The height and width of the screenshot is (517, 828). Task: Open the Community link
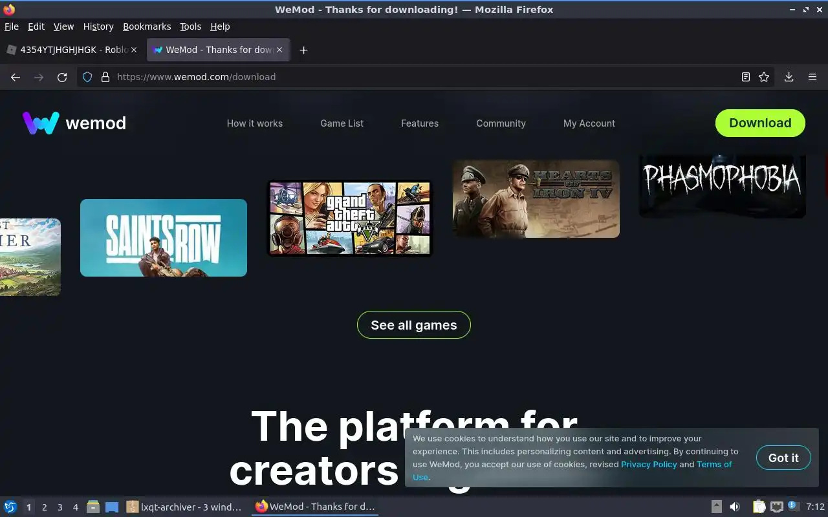click(501, 123)
